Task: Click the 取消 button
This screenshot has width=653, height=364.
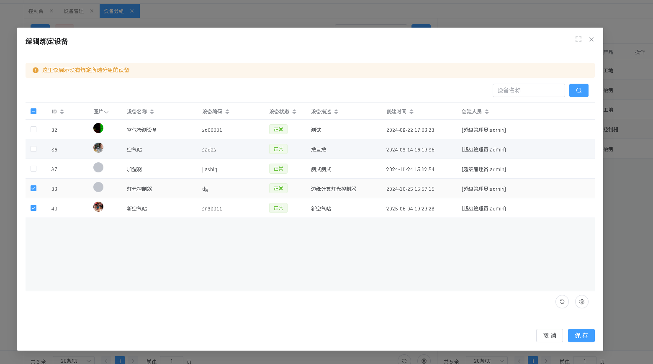Action: (549, 336)
